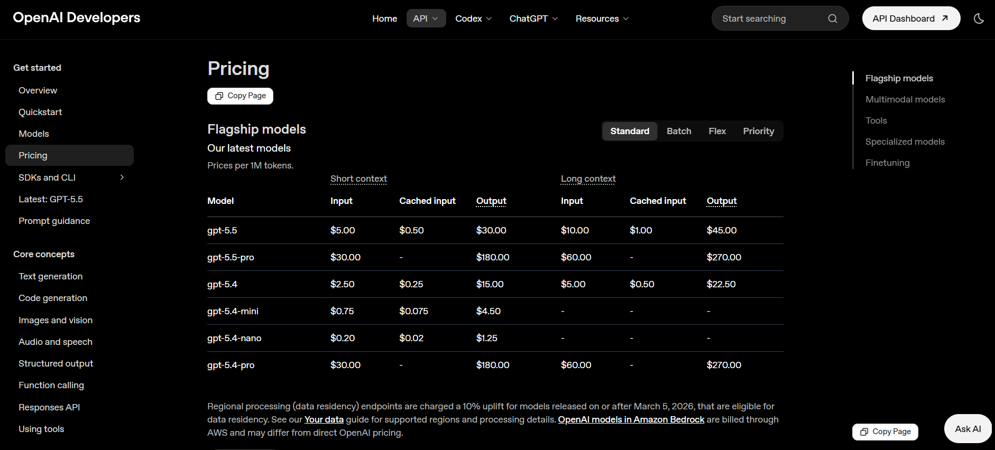Click copy icon in bottom Copy Page button
This screenshot has height=450, width=995.
point(864,432)
